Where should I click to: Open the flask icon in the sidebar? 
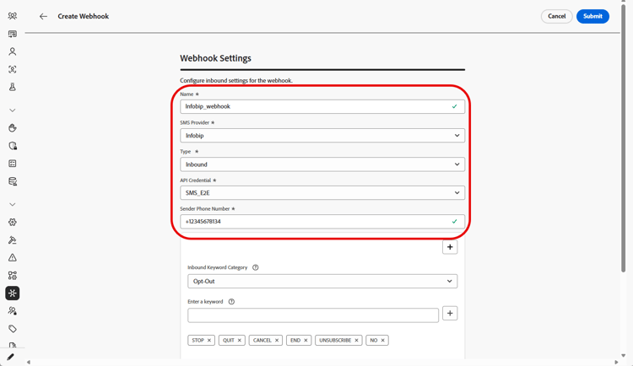coord(13,87)
